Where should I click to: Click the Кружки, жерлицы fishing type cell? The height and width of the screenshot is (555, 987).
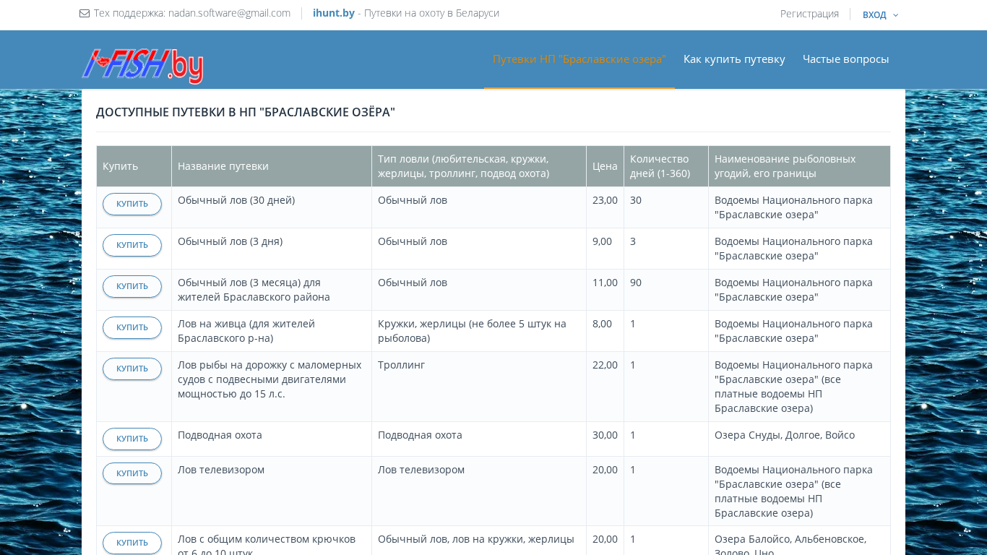click(479, 331)
